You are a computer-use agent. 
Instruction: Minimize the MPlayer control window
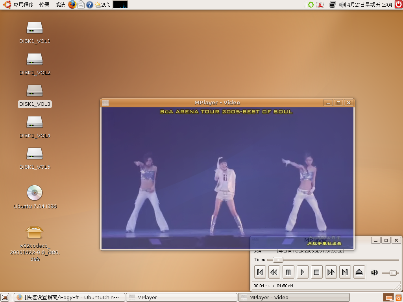[376, 240]
